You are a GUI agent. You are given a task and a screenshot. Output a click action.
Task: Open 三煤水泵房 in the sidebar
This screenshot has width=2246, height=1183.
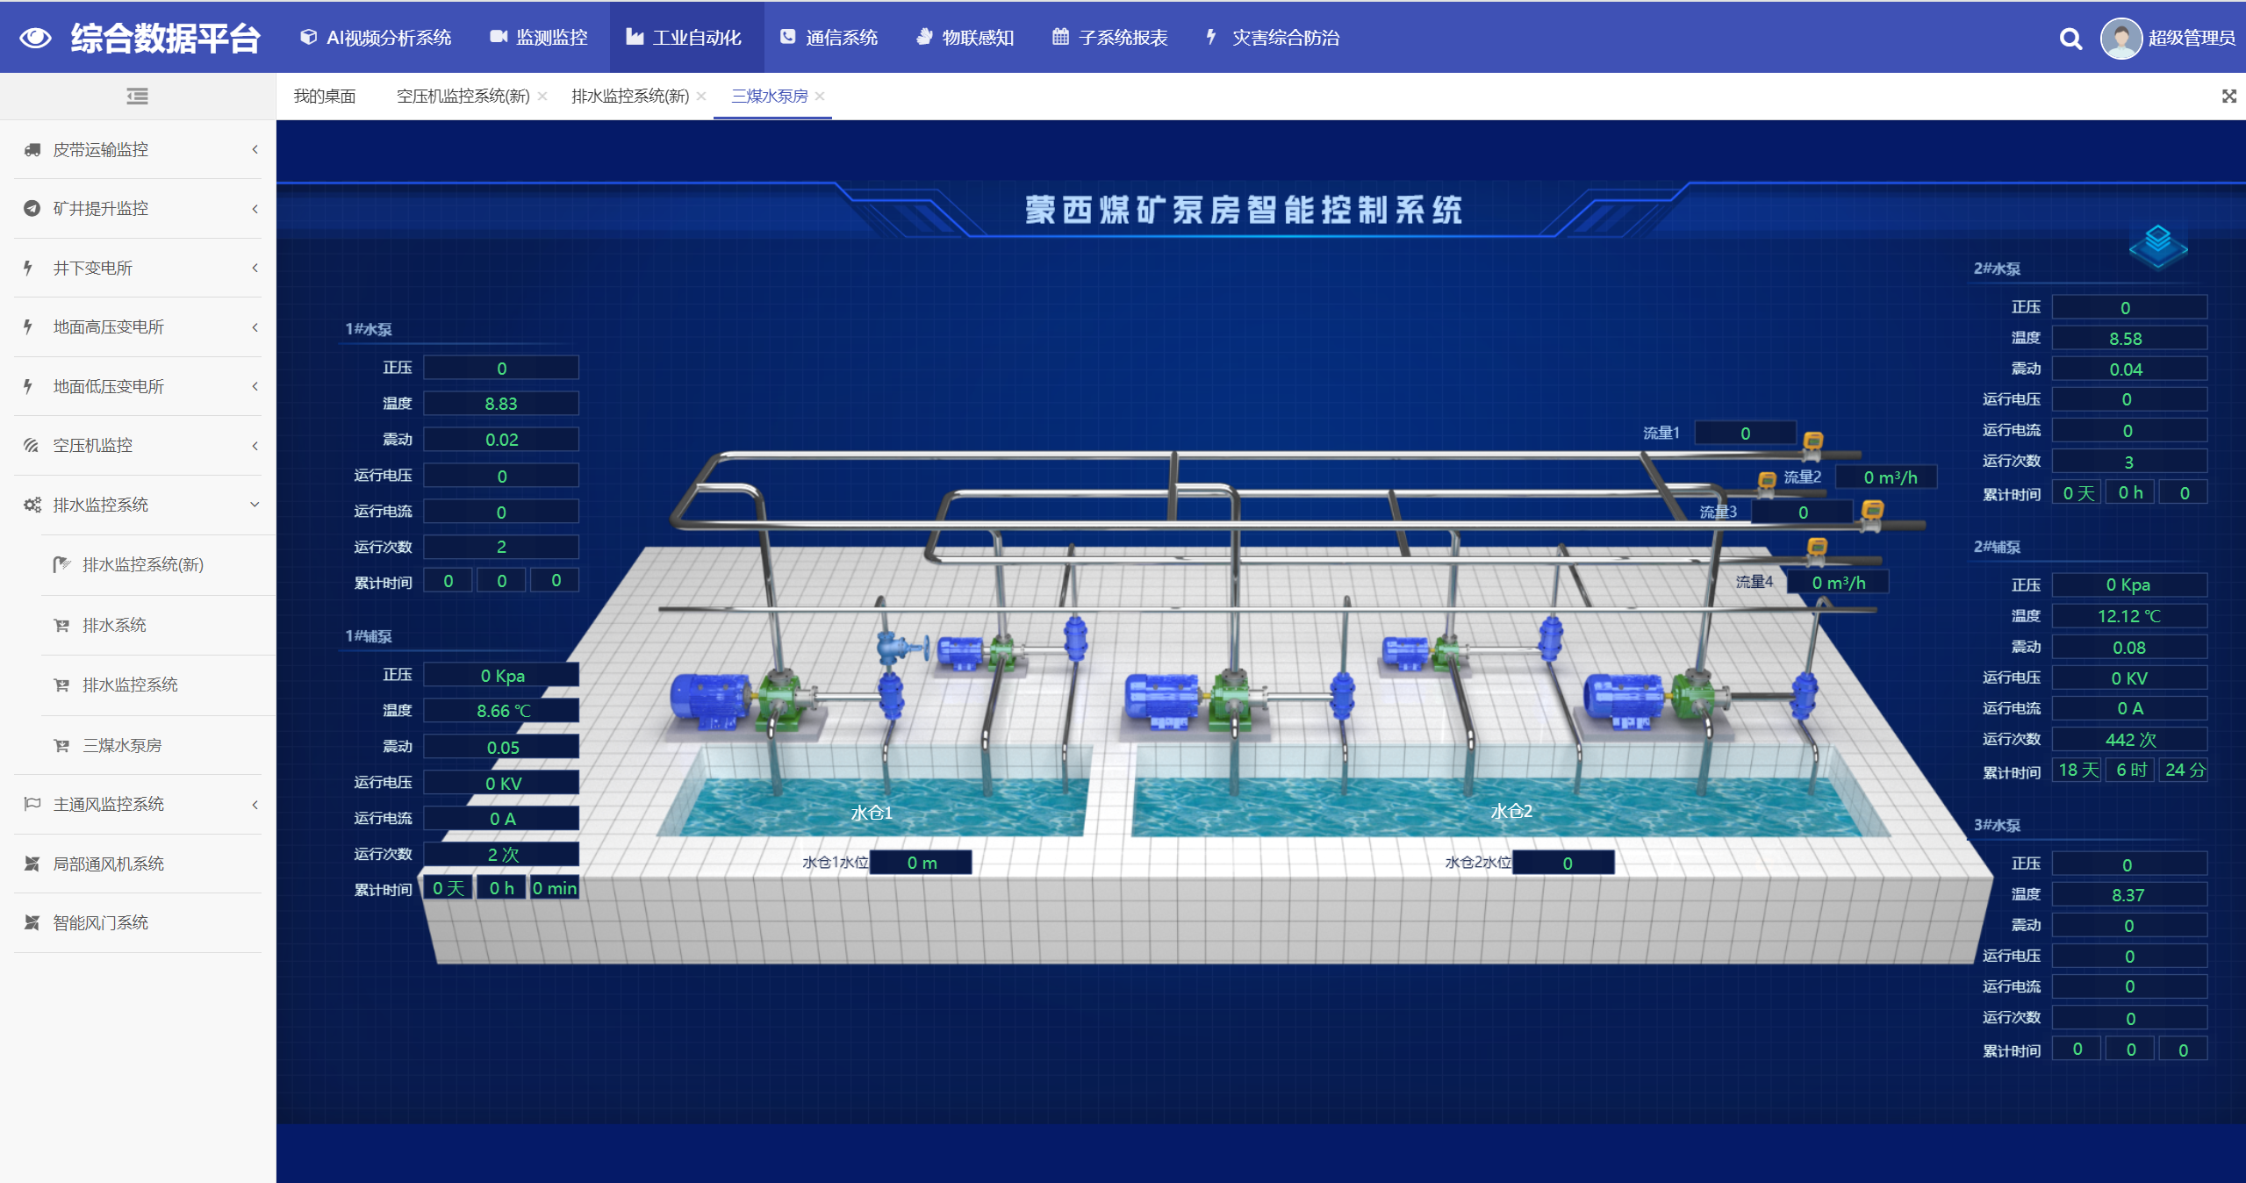(122, 745)
